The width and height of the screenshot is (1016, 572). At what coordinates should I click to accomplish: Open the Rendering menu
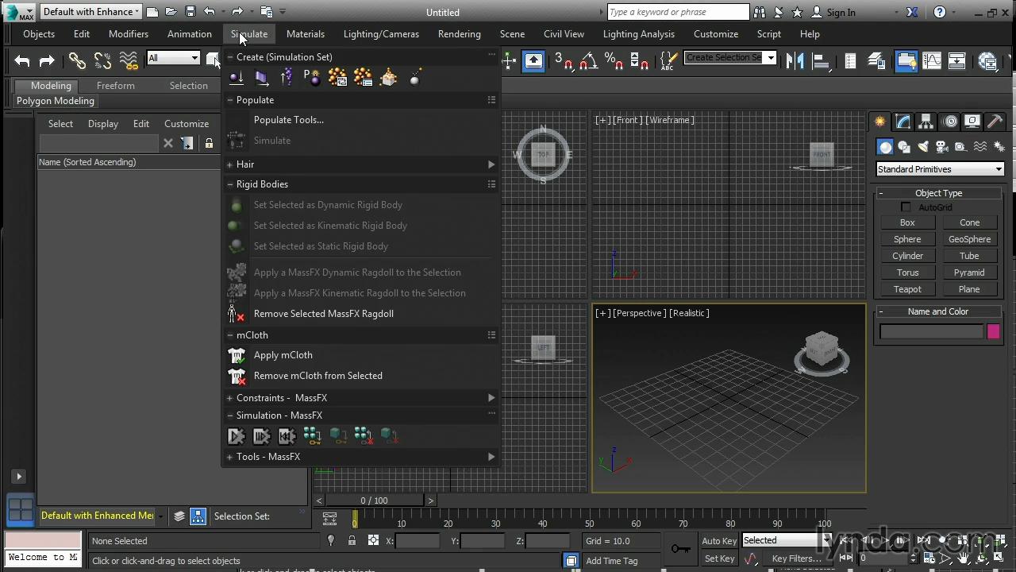tap(459, 34)
